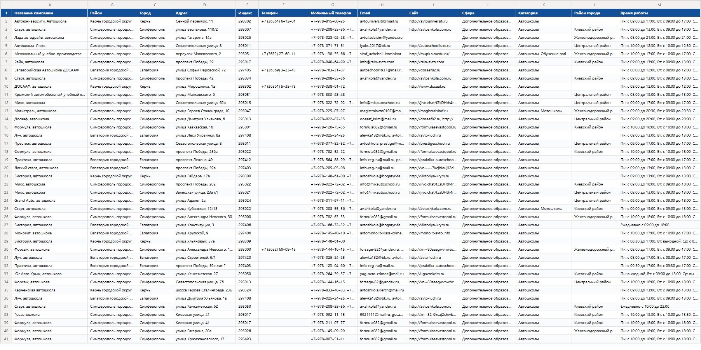Click the 'Индекс' header cell
701x350 pixels.
click(247, 13)
